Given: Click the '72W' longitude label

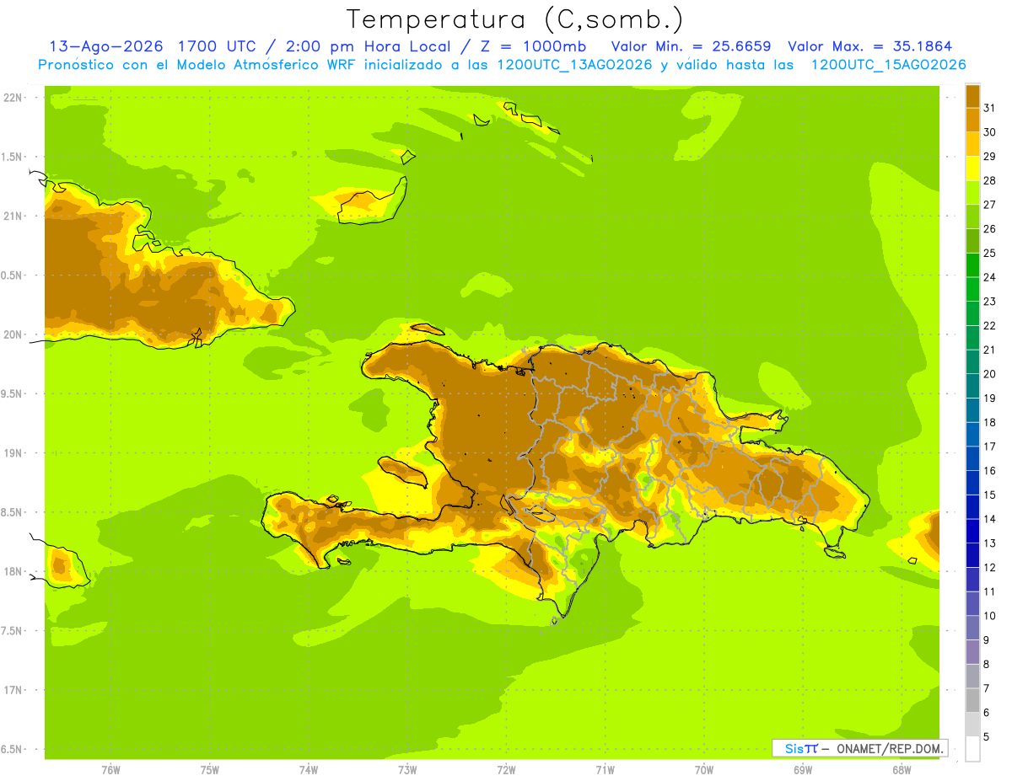Looking at the screenshot, I should 506,770.
